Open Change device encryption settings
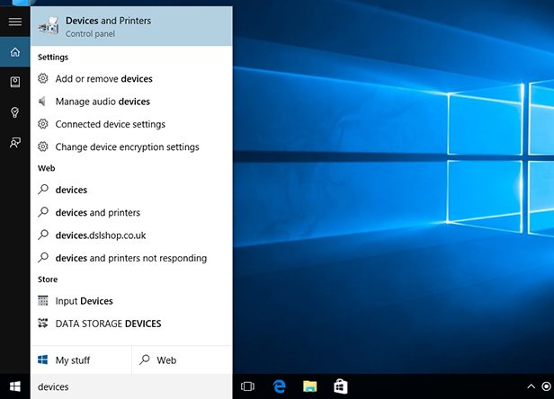Viewport: 554px width, 399px height. coord(127,146)
